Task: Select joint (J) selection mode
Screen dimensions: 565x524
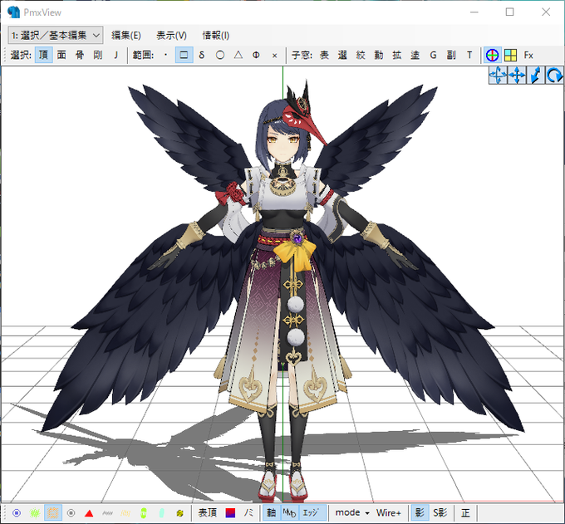Action: tap(115, 55)
